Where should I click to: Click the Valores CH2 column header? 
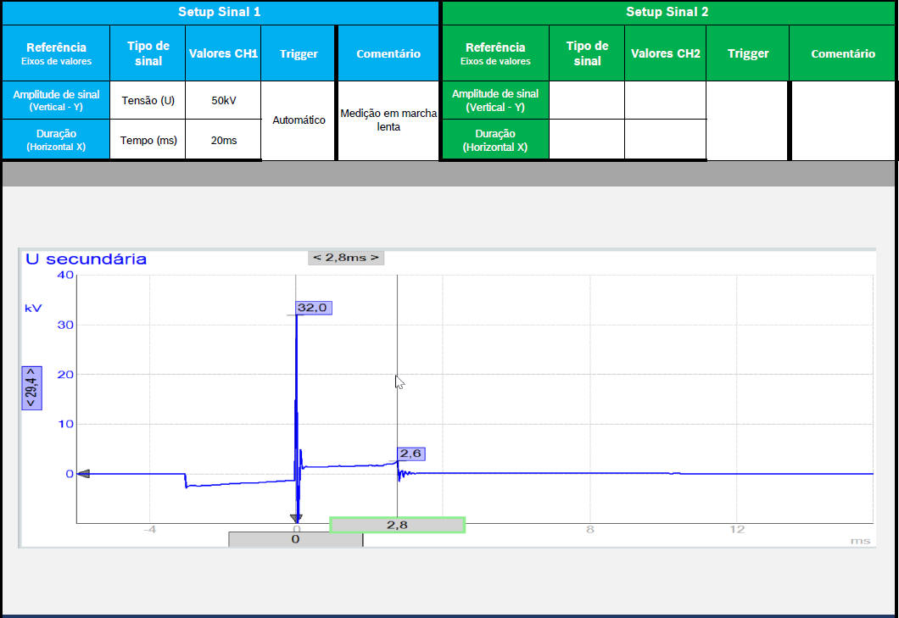(x=665, y=53)
